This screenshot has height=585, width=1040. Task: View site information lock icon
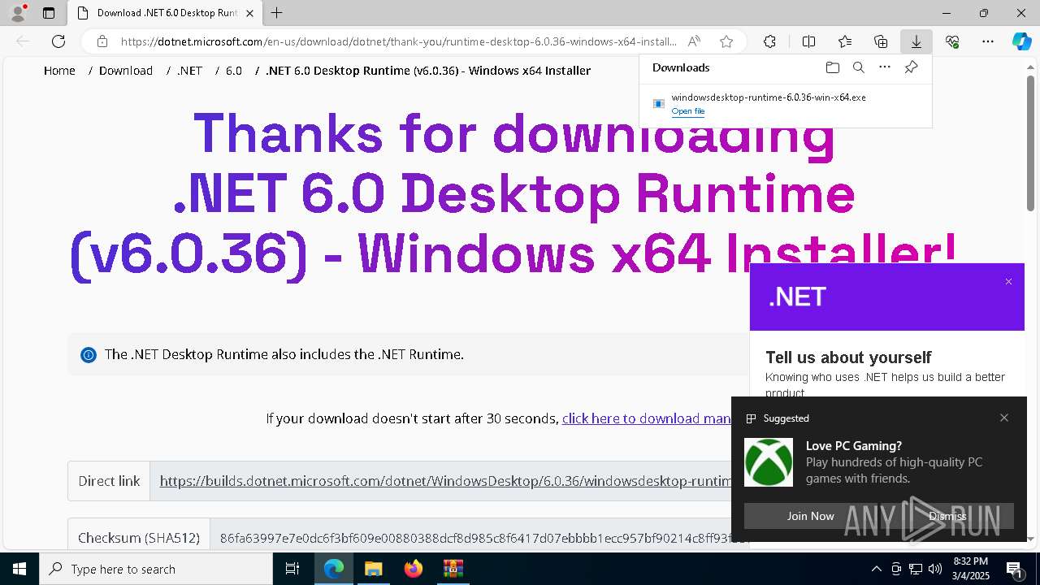102,41
